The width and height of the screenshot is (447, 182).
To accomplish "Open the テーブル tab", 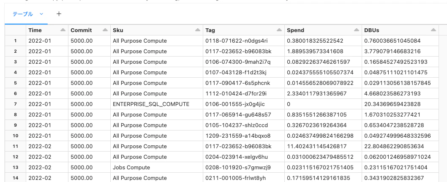I will coord(22,14).
